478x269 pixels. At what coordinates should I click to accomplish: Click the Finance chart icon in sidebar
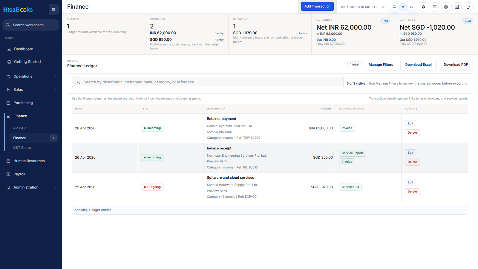8,116
